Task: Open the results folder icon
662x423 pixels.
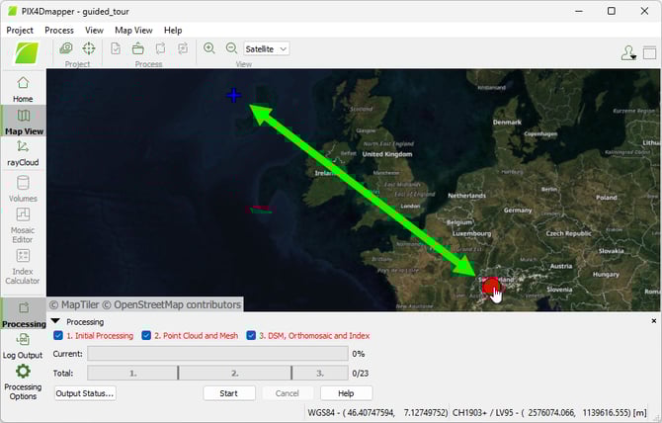Action: pyautogui.click(x=137, y=48)
